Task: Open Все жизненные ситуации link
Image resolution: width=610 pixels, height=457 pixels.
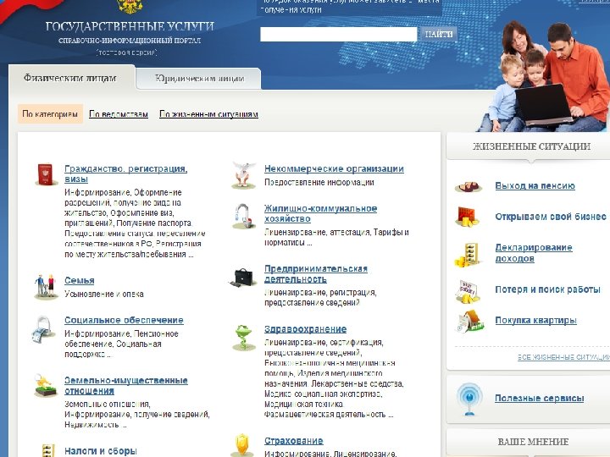Action: click(563, 357)
